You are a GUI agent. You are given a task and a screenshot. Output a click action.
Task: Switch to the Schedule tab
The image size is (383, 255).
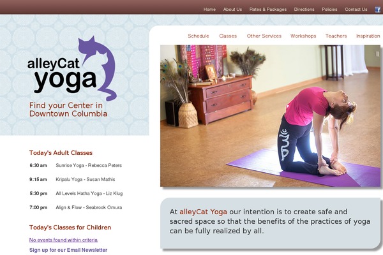point(199,36)
